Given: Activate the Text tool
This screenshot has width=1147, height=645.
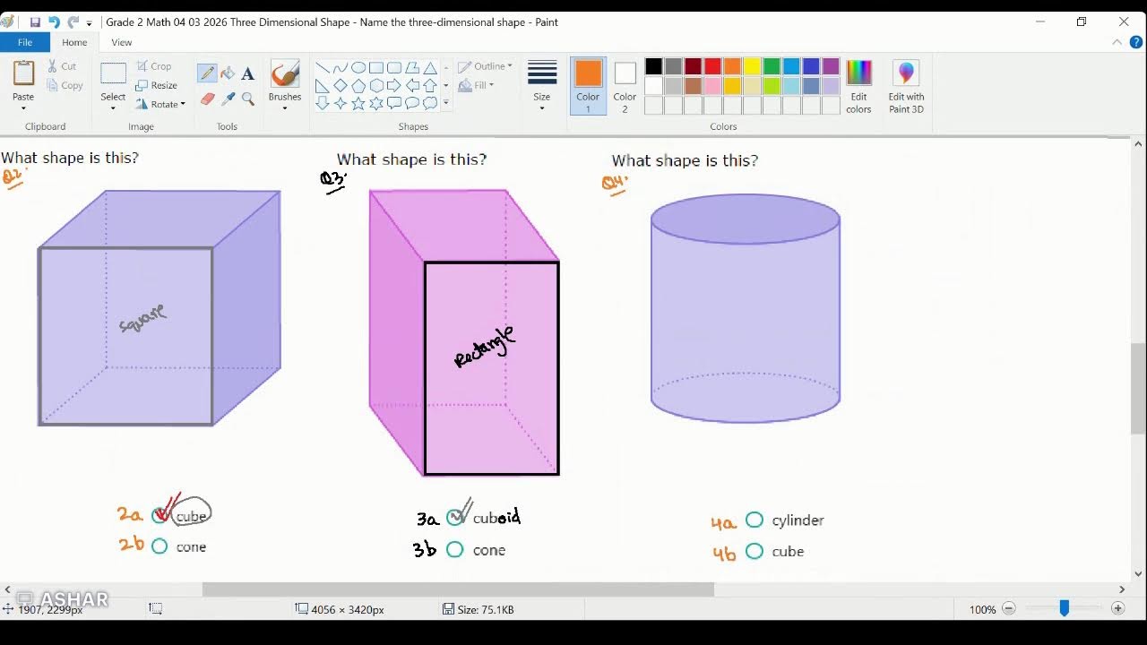Looking at the screenshot, I should [x=248, y=73].
